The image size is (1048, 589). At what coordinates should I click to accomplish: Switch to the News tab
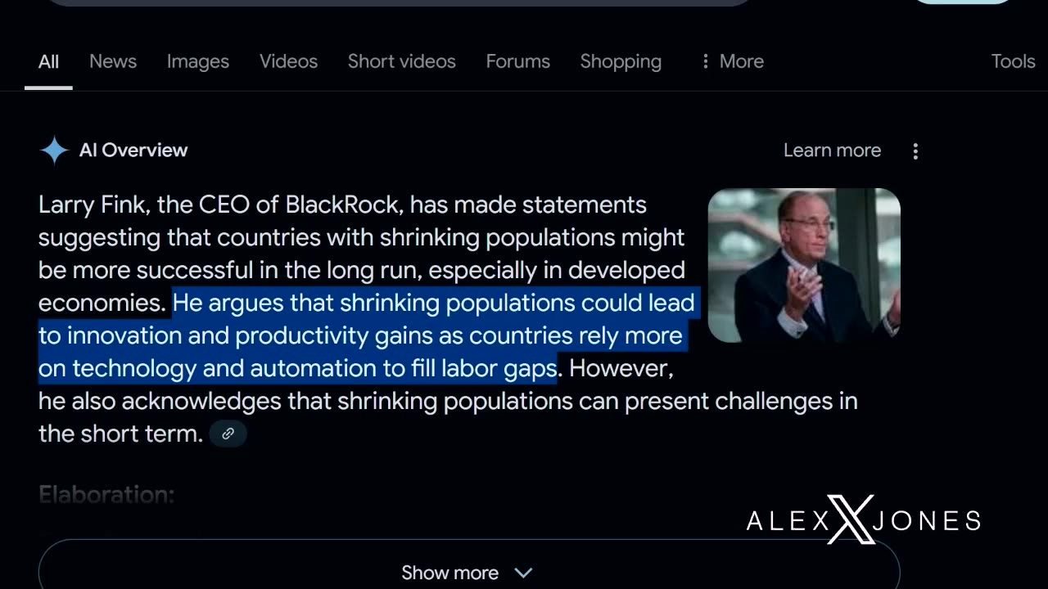(113, 61)
